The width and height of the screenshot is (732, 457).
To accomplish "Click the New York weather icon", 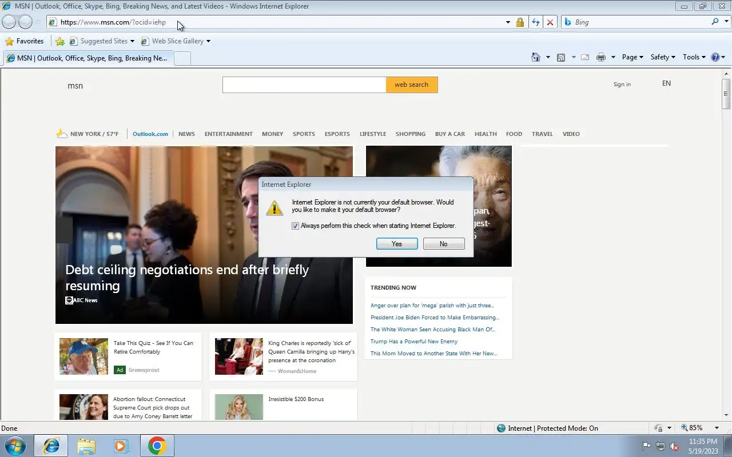I will (61, 134).
